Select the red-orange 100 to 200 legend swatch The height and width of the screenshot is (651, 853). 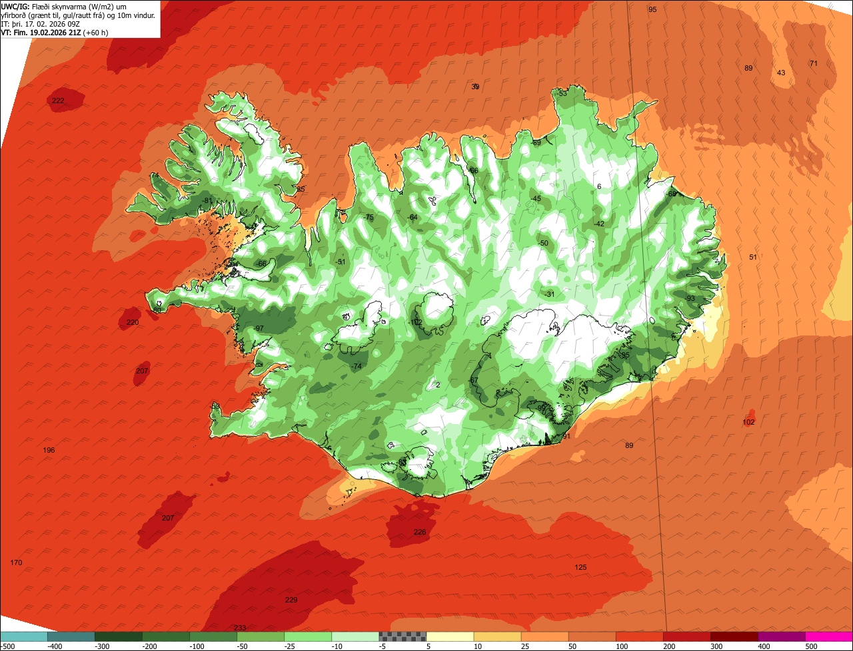pyautogui.click(x=639, y=636)
